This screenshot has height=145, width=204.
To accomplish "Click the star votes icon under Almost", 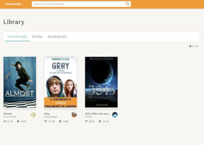I will (x=18, y=121).
